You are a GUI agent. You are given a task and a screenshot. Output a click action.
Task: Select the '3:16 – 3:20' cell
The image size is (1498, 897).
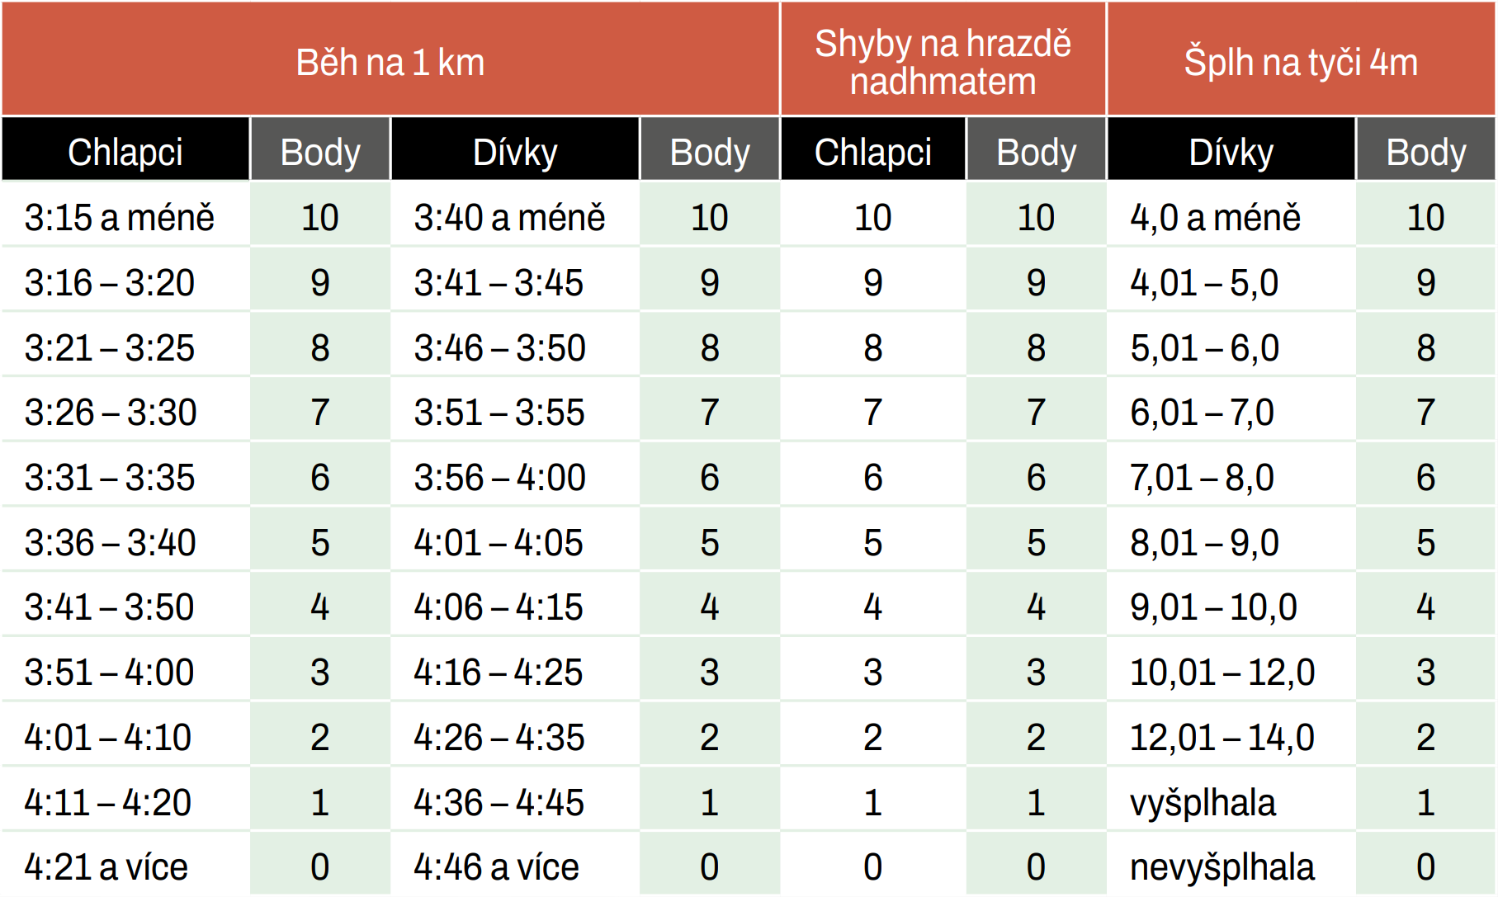pos(125,279)
